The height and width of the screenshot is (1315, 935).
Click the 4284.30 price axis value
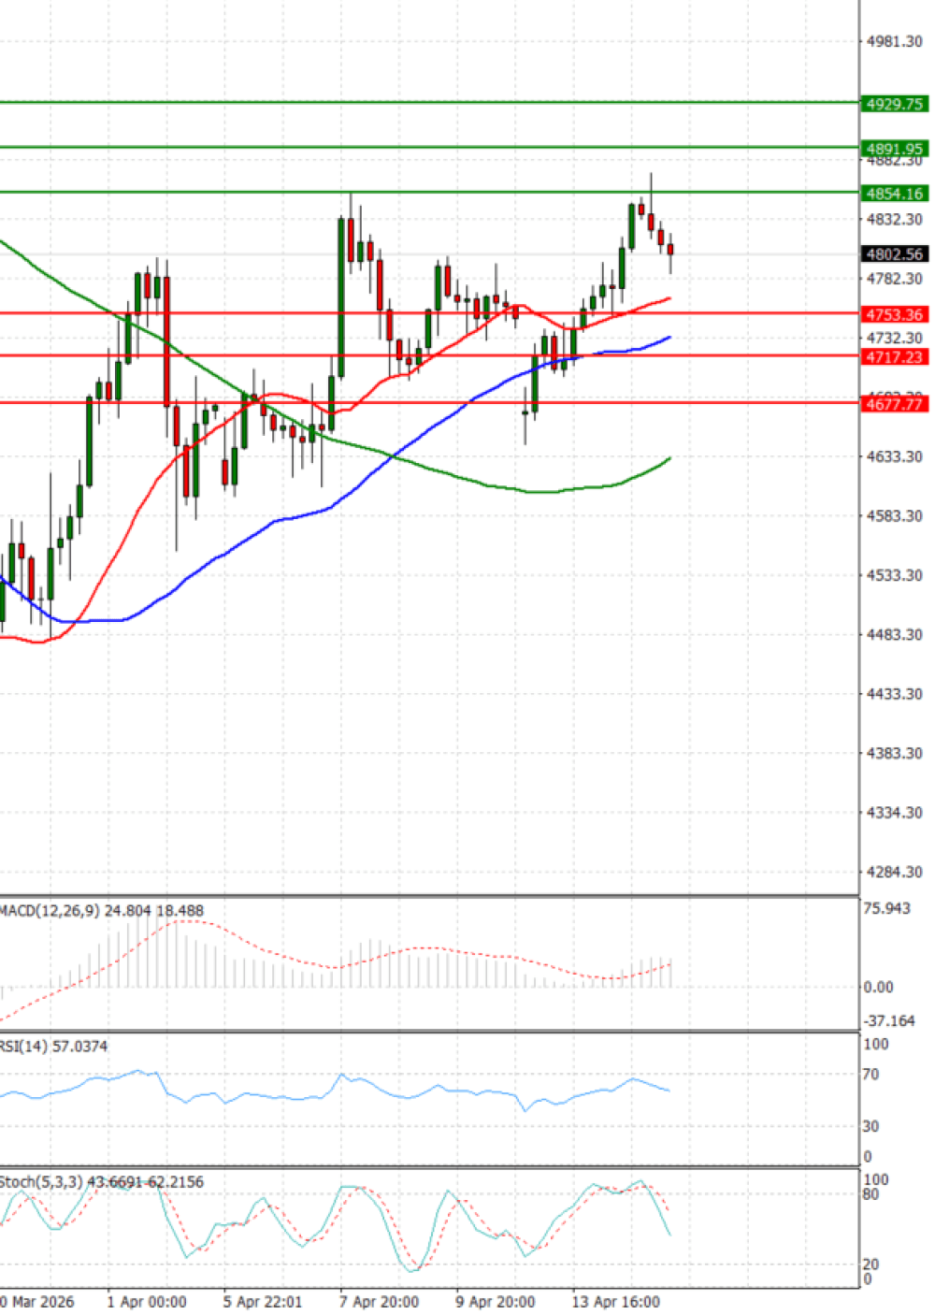894,872
